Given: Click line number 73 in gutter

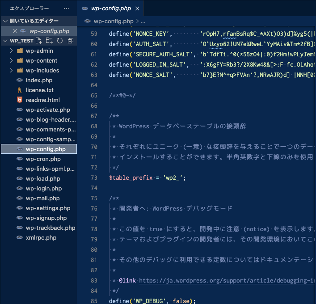Looking at the screenshot, I should 94,177.
